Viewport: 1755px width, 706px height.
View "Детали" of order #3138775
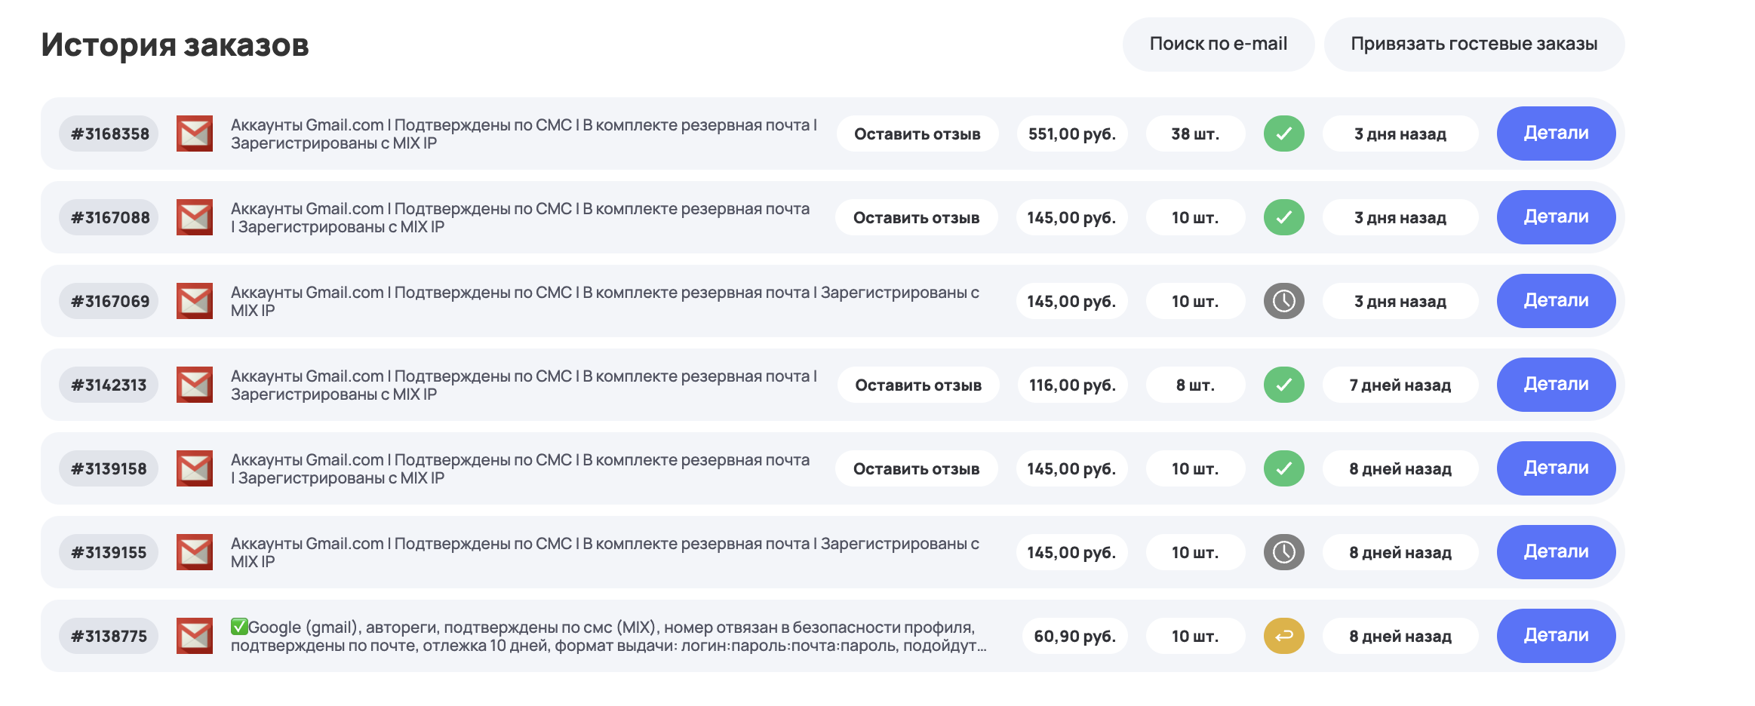point(1556,636)
